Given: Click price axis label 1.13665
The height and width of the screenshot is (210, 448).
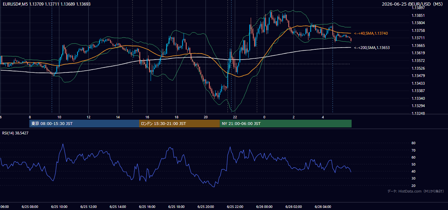Looking at the screenshot, I should tap(418, 45).
